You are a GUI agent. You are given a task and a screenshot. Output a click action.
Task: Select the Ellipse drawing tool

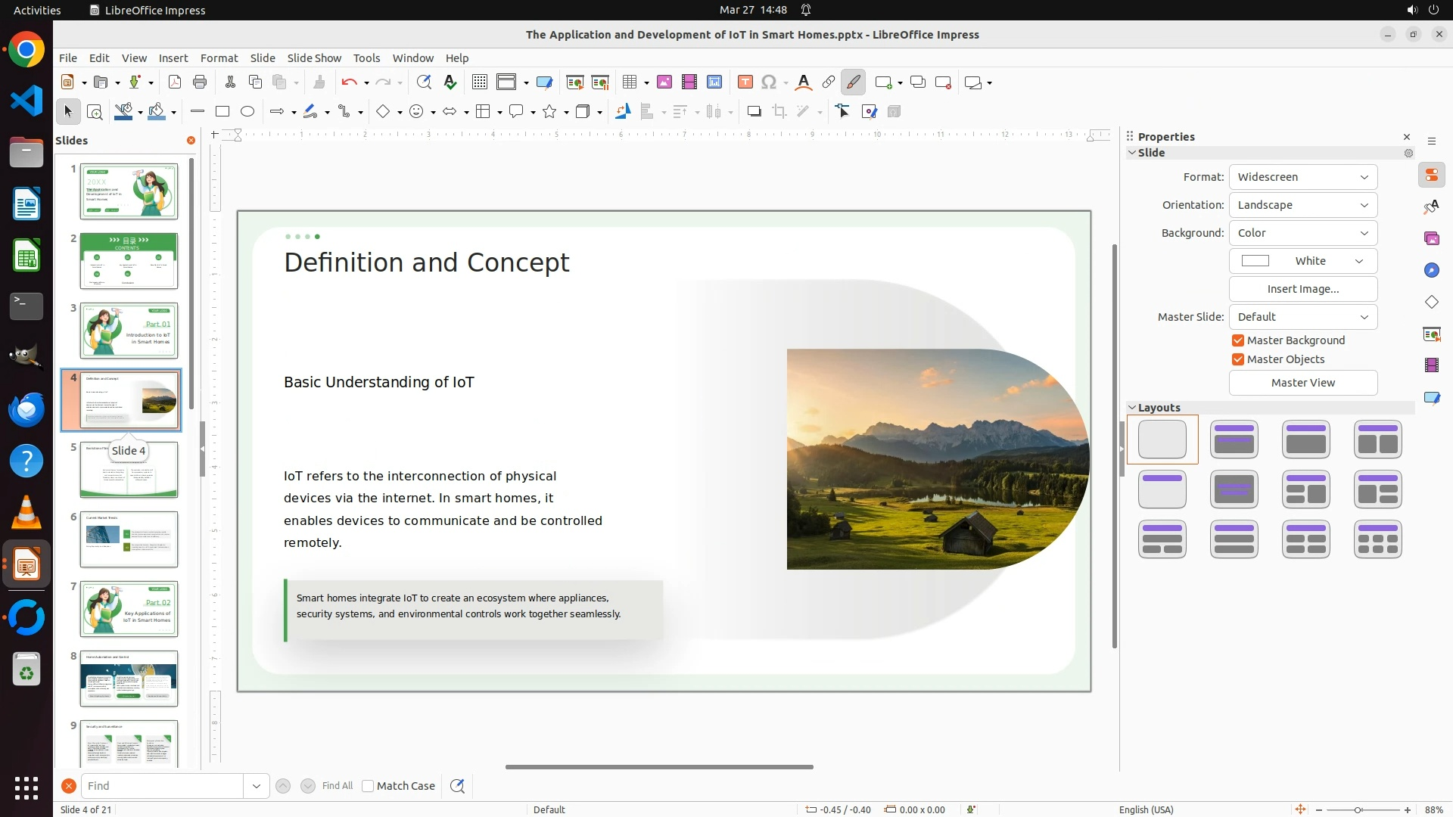point(247,112)
